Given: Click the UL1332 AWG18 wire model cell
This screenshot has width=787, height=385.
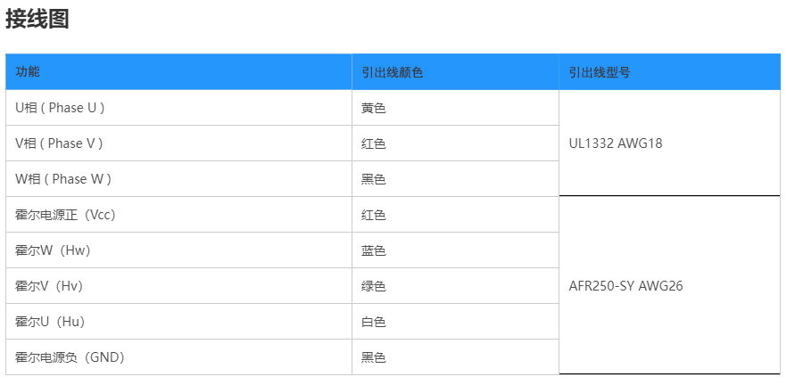Looking at the screenshot, I should coord(616,143).
